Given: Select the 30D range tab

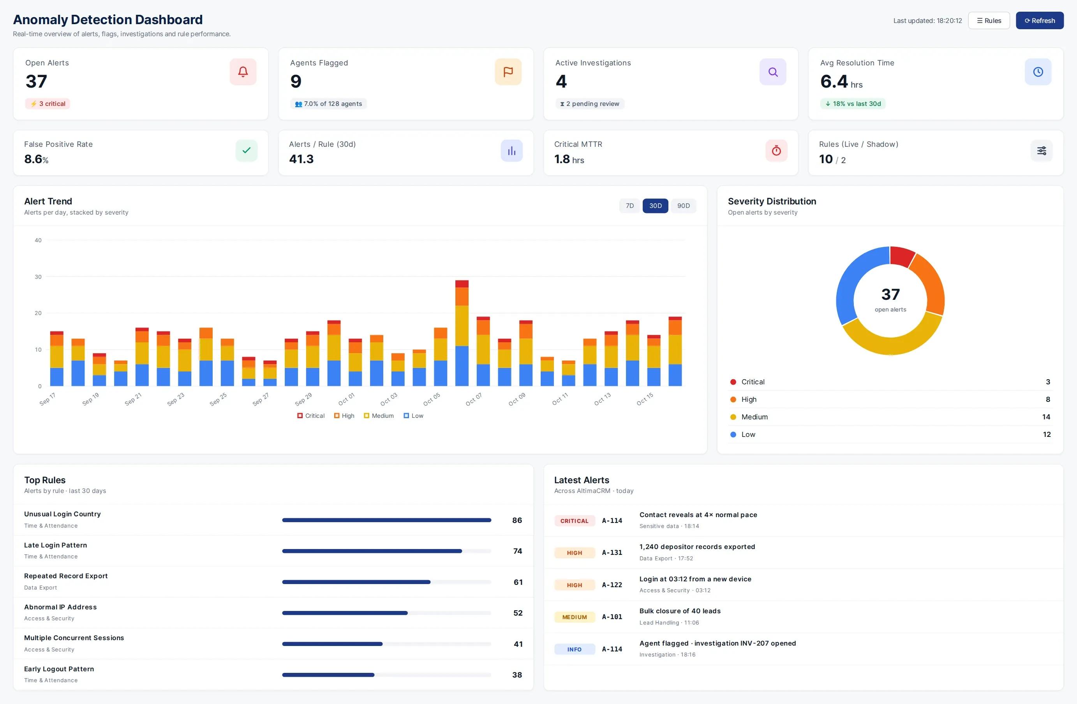Looking at the screenshot, I should pyautogui.click(x=655, y=206).
